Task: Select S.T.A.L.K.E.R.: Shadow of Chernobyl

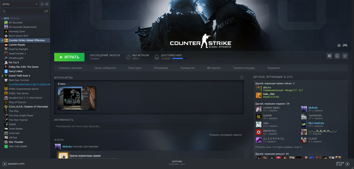Action: 28,107
